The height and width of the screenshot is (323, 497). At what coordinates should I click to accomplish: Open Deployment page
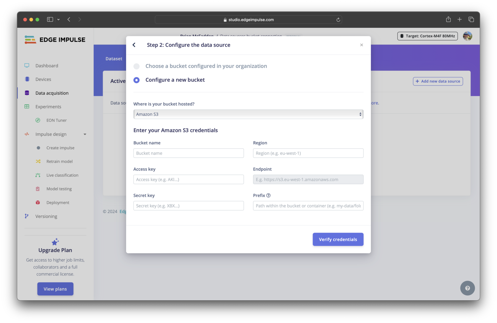tap(58, 203)
